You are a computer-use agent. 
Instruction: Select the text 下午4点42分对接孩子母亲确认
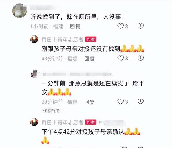[x=83, y=132]
